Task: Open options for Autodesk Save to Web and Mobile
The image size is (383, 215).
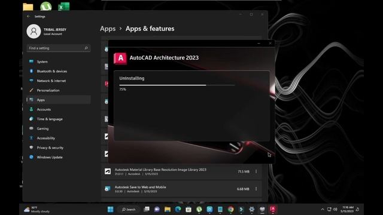Action: 256,189
